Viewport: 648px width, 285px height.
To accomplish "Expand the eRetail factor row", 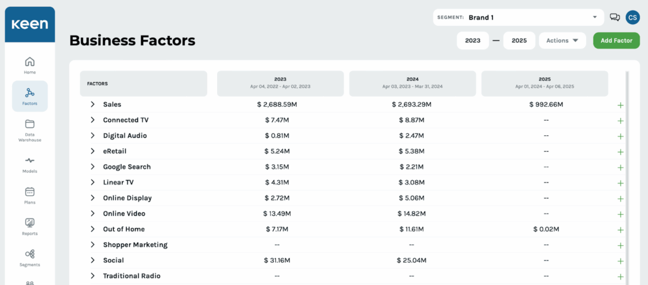I will (92, 151).
